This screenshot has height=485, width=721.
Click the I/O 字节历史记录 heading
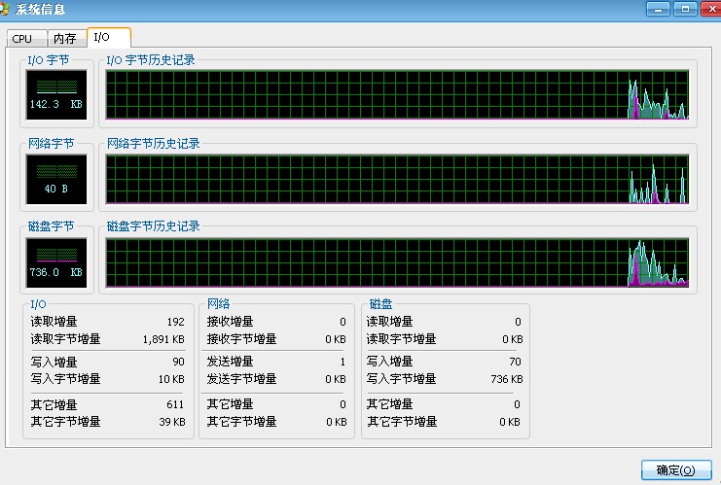[151, 60]
